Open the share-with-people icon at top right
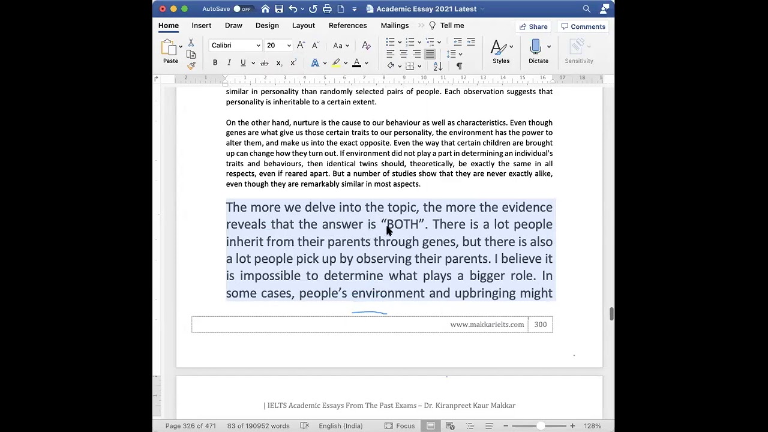 tap(604, 8)
